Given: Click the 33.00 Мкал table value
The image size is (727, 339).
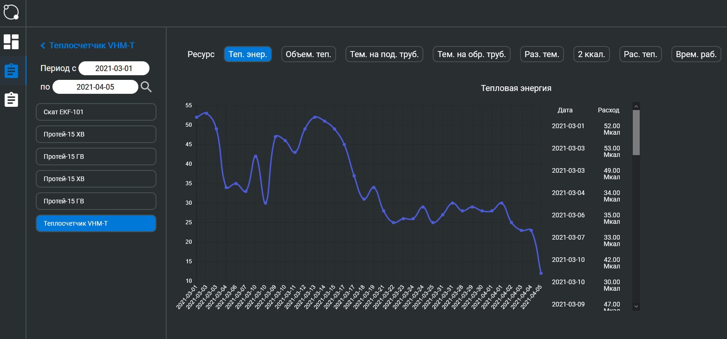Looking at the screenshot, I should click(x=612, y=241).
